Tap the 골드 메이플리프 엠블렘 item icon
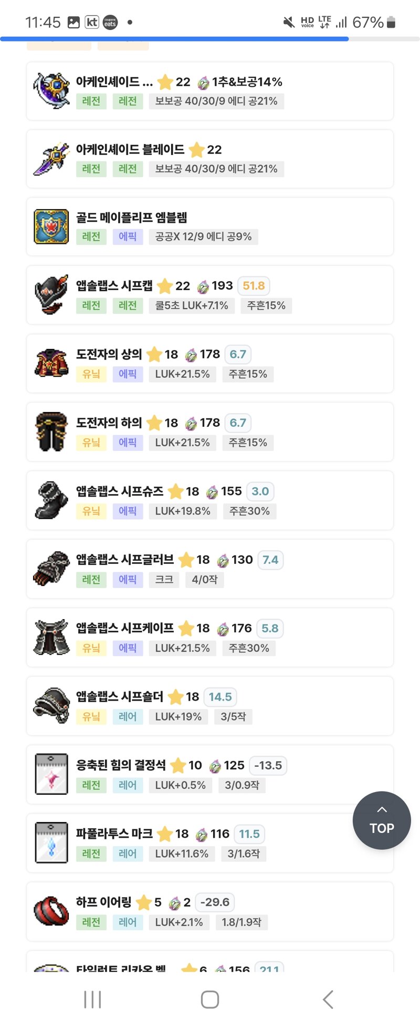This screenshot has width=420, height=1028. [x=51, y=227]
